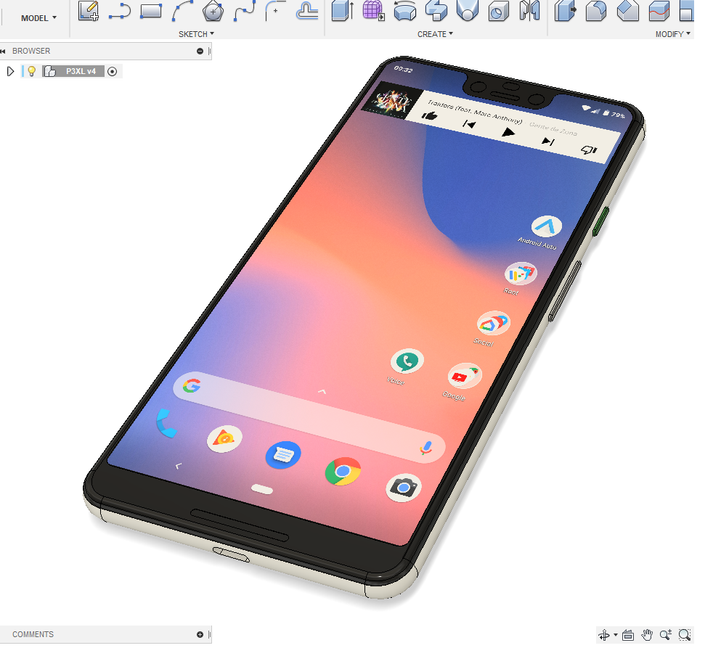The width and height of the screenshot is (713, 648).
Task: Activate P3XL v4 component radio button
Action: click(113, 71)
